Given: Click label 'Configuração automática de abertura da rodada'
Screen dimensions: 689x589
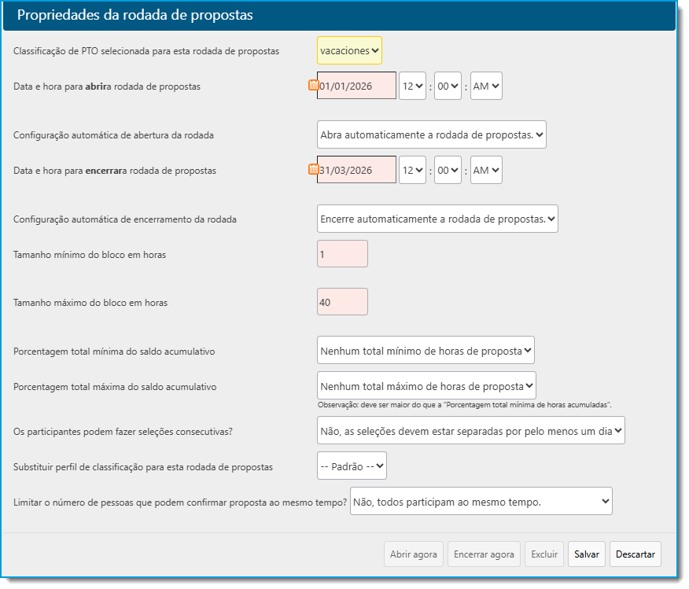Looking at the screenshot, I should point(113,135).
